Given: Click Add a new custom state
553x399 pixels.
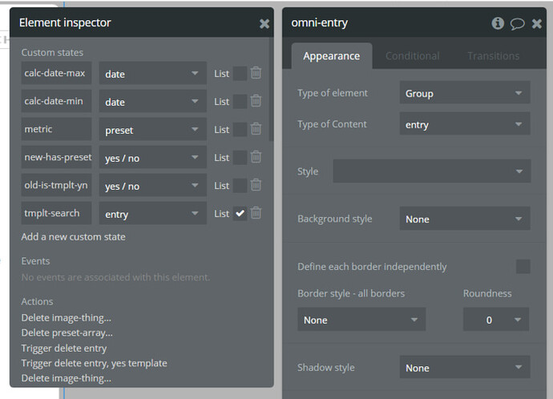Looking at the screenshot, I should (73, 236).
